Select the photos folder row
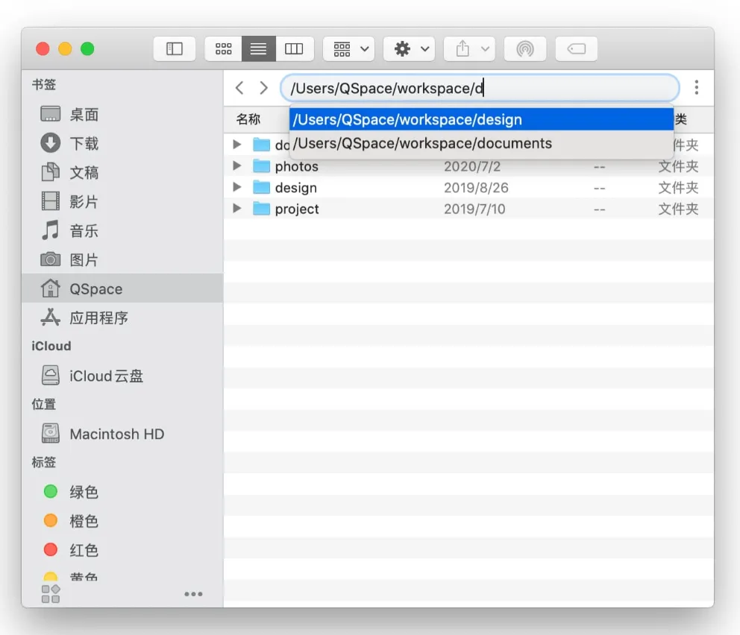 point(468,166)
